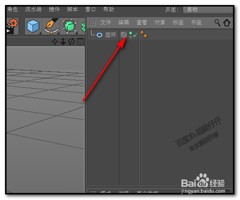Open the green subdivision surface generator tool
Viewport: 240px width, 200px height.
[x=69, y=26]
